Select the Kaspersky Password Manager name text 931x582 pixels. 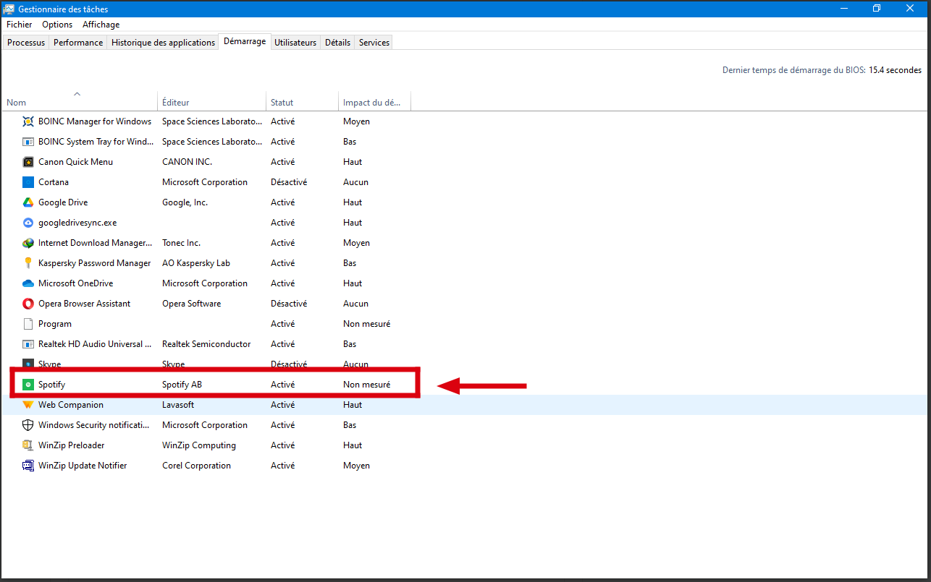95,263
